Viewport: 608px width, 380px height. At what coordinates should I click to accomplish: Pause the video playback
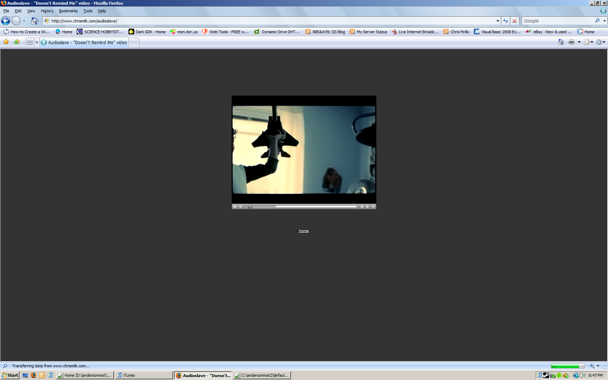[x=240, y=207]
